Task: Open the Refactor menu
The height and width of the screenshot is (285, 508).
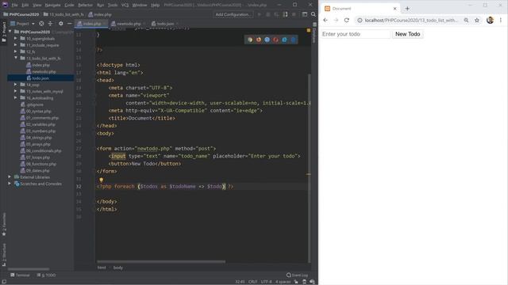Action: (x=85, y=5)
